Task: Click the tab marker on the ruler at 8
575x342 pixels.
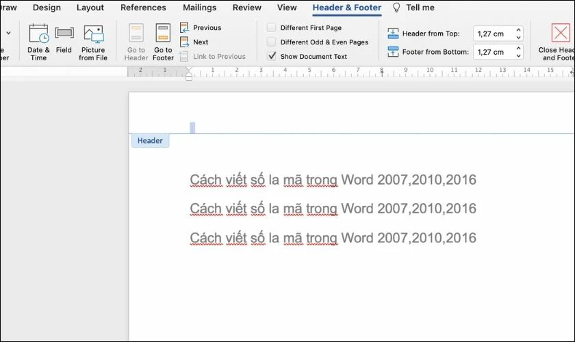Action: point(382,73)
